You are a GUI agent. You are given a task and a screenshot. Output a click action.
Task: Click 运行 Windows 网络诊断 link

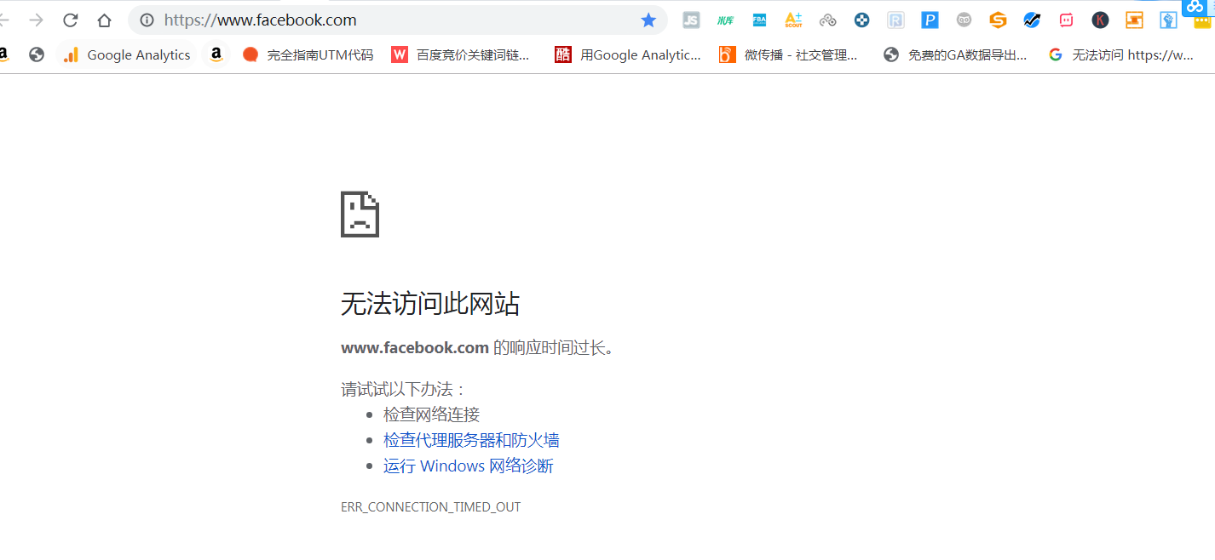[x=469, y=466]
